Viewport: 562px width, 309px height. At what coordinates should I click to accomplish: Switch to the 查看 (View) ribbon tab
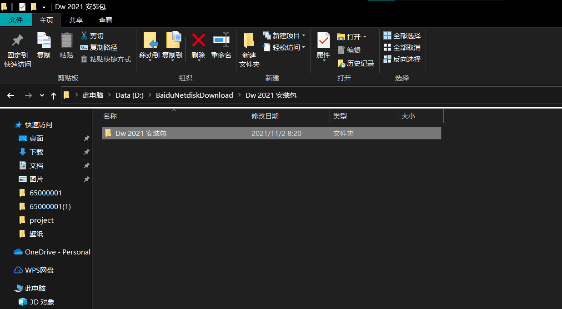click(x=105, y=20)
